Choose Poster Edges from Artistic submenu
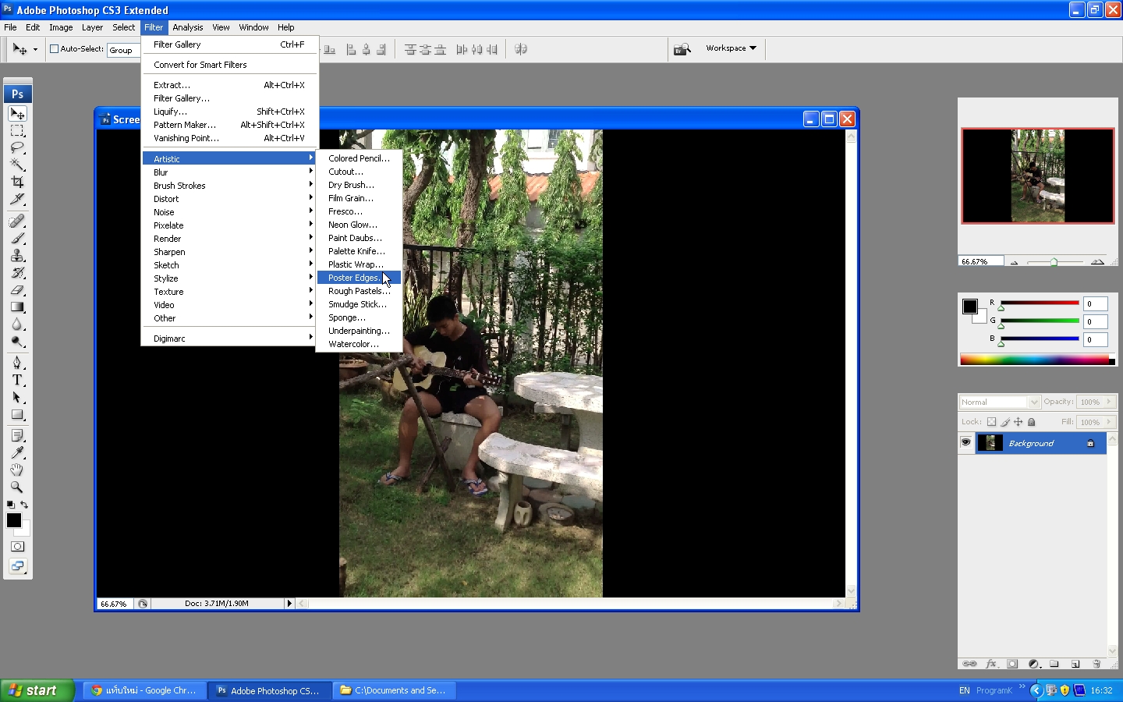The width and height of the screenshot is (1123, 702). coord(359,278)
